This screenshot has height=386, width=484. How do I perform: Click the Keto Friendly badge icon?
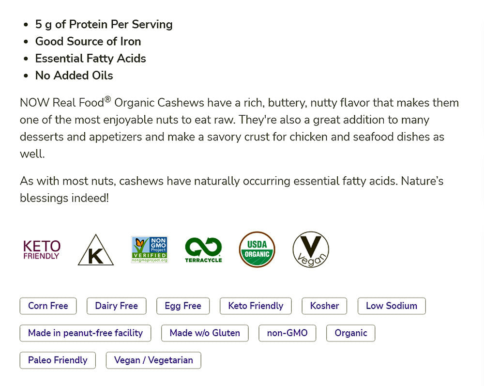click(x=42, y=249)
